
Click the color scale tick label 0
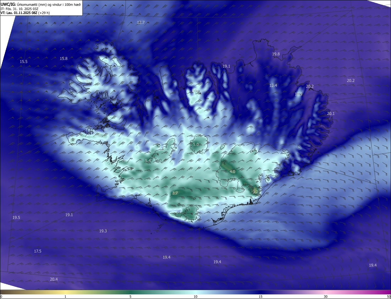pyautogui.click(x=1, y=297)
